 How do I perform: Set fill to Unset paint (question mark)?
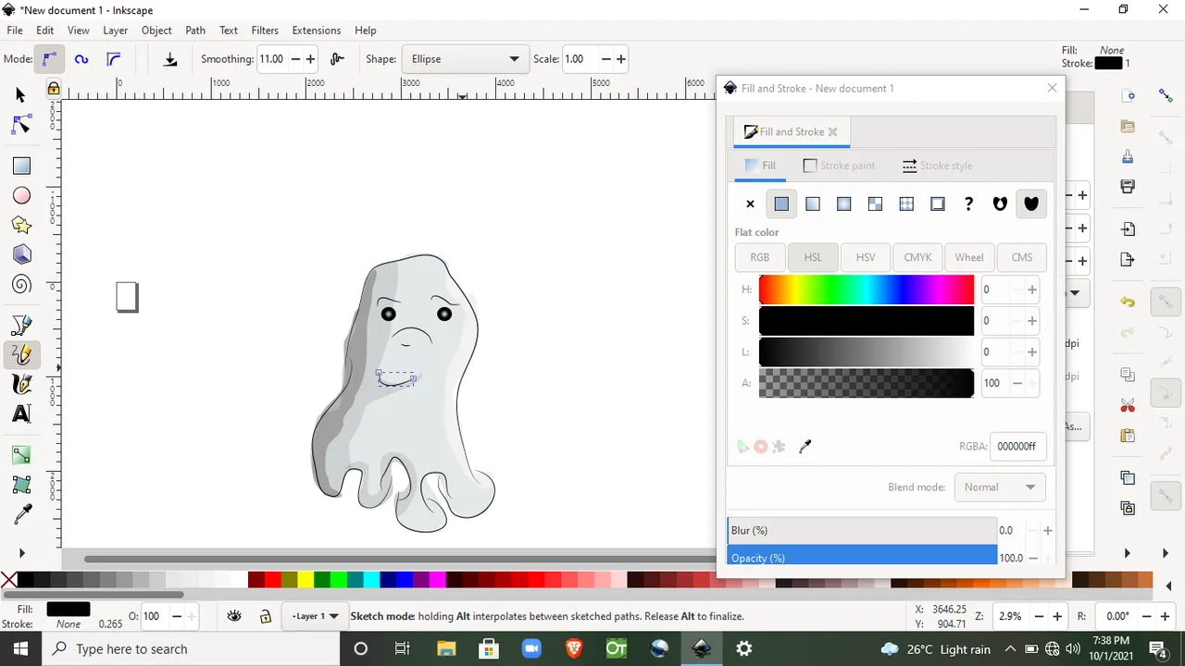968,203
